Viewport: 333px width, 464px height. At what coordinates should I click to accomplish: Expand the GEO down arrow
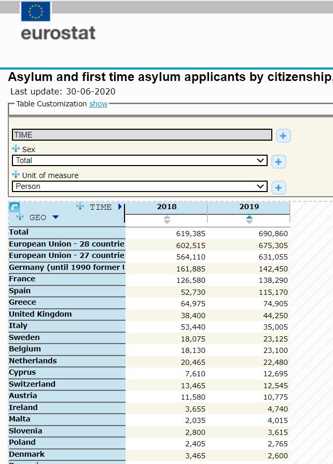(55, 217)
